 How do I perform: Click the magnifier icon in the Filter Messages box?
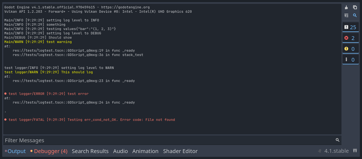point(337,140)
